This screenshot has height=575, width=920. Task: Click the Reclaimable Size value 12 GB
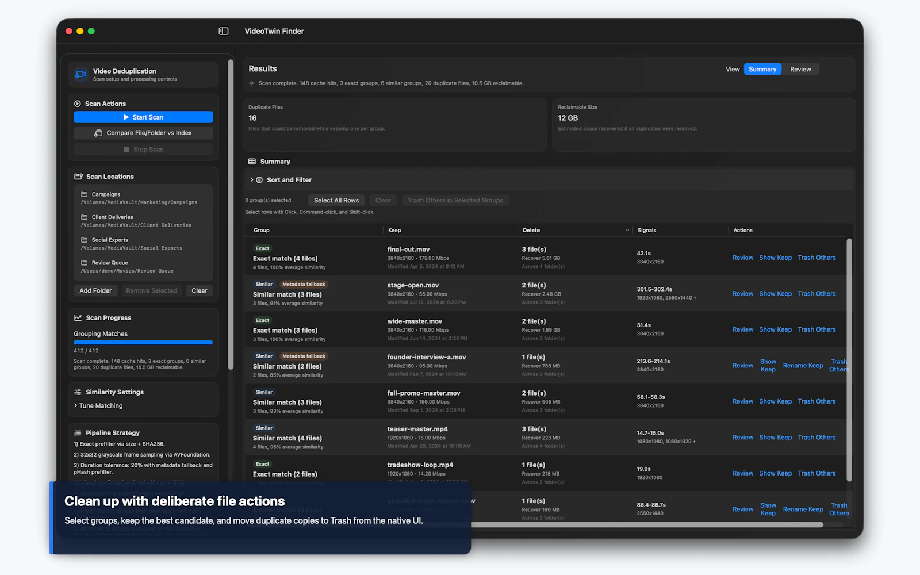coord(568,118)
